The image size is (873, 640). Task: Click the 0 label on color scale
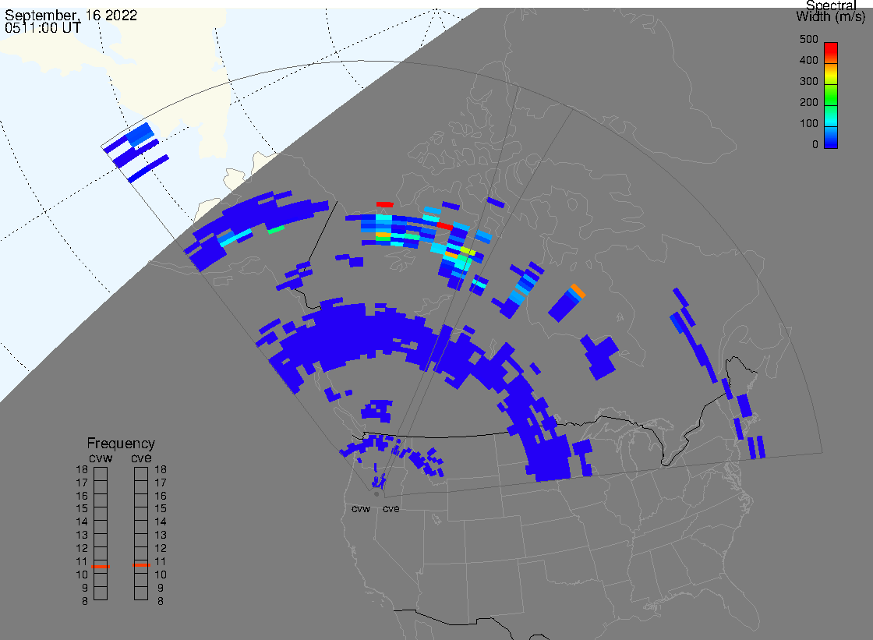click(x=815, y=145)
